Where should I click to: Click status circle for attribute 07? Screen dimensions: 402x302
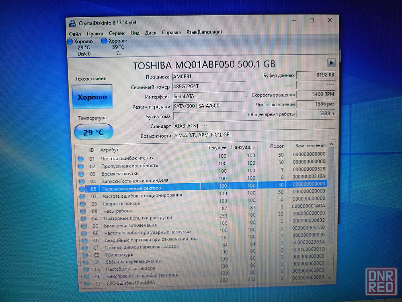(82, 197)
